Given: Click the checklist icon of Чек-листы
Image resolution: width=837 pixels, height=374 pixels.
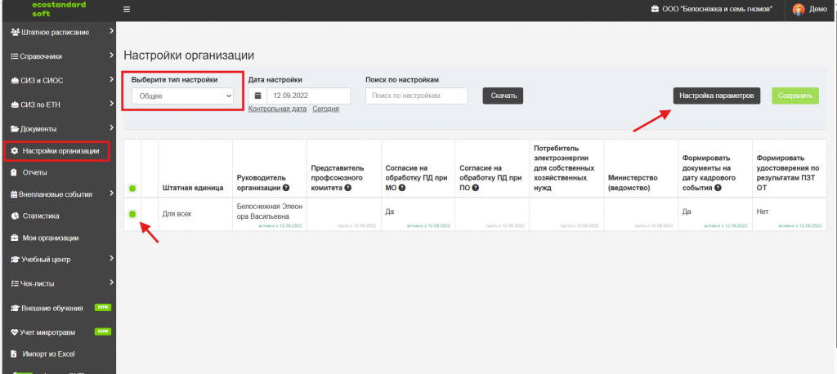Looking at the screenshot, I should (x=15, y=283).
